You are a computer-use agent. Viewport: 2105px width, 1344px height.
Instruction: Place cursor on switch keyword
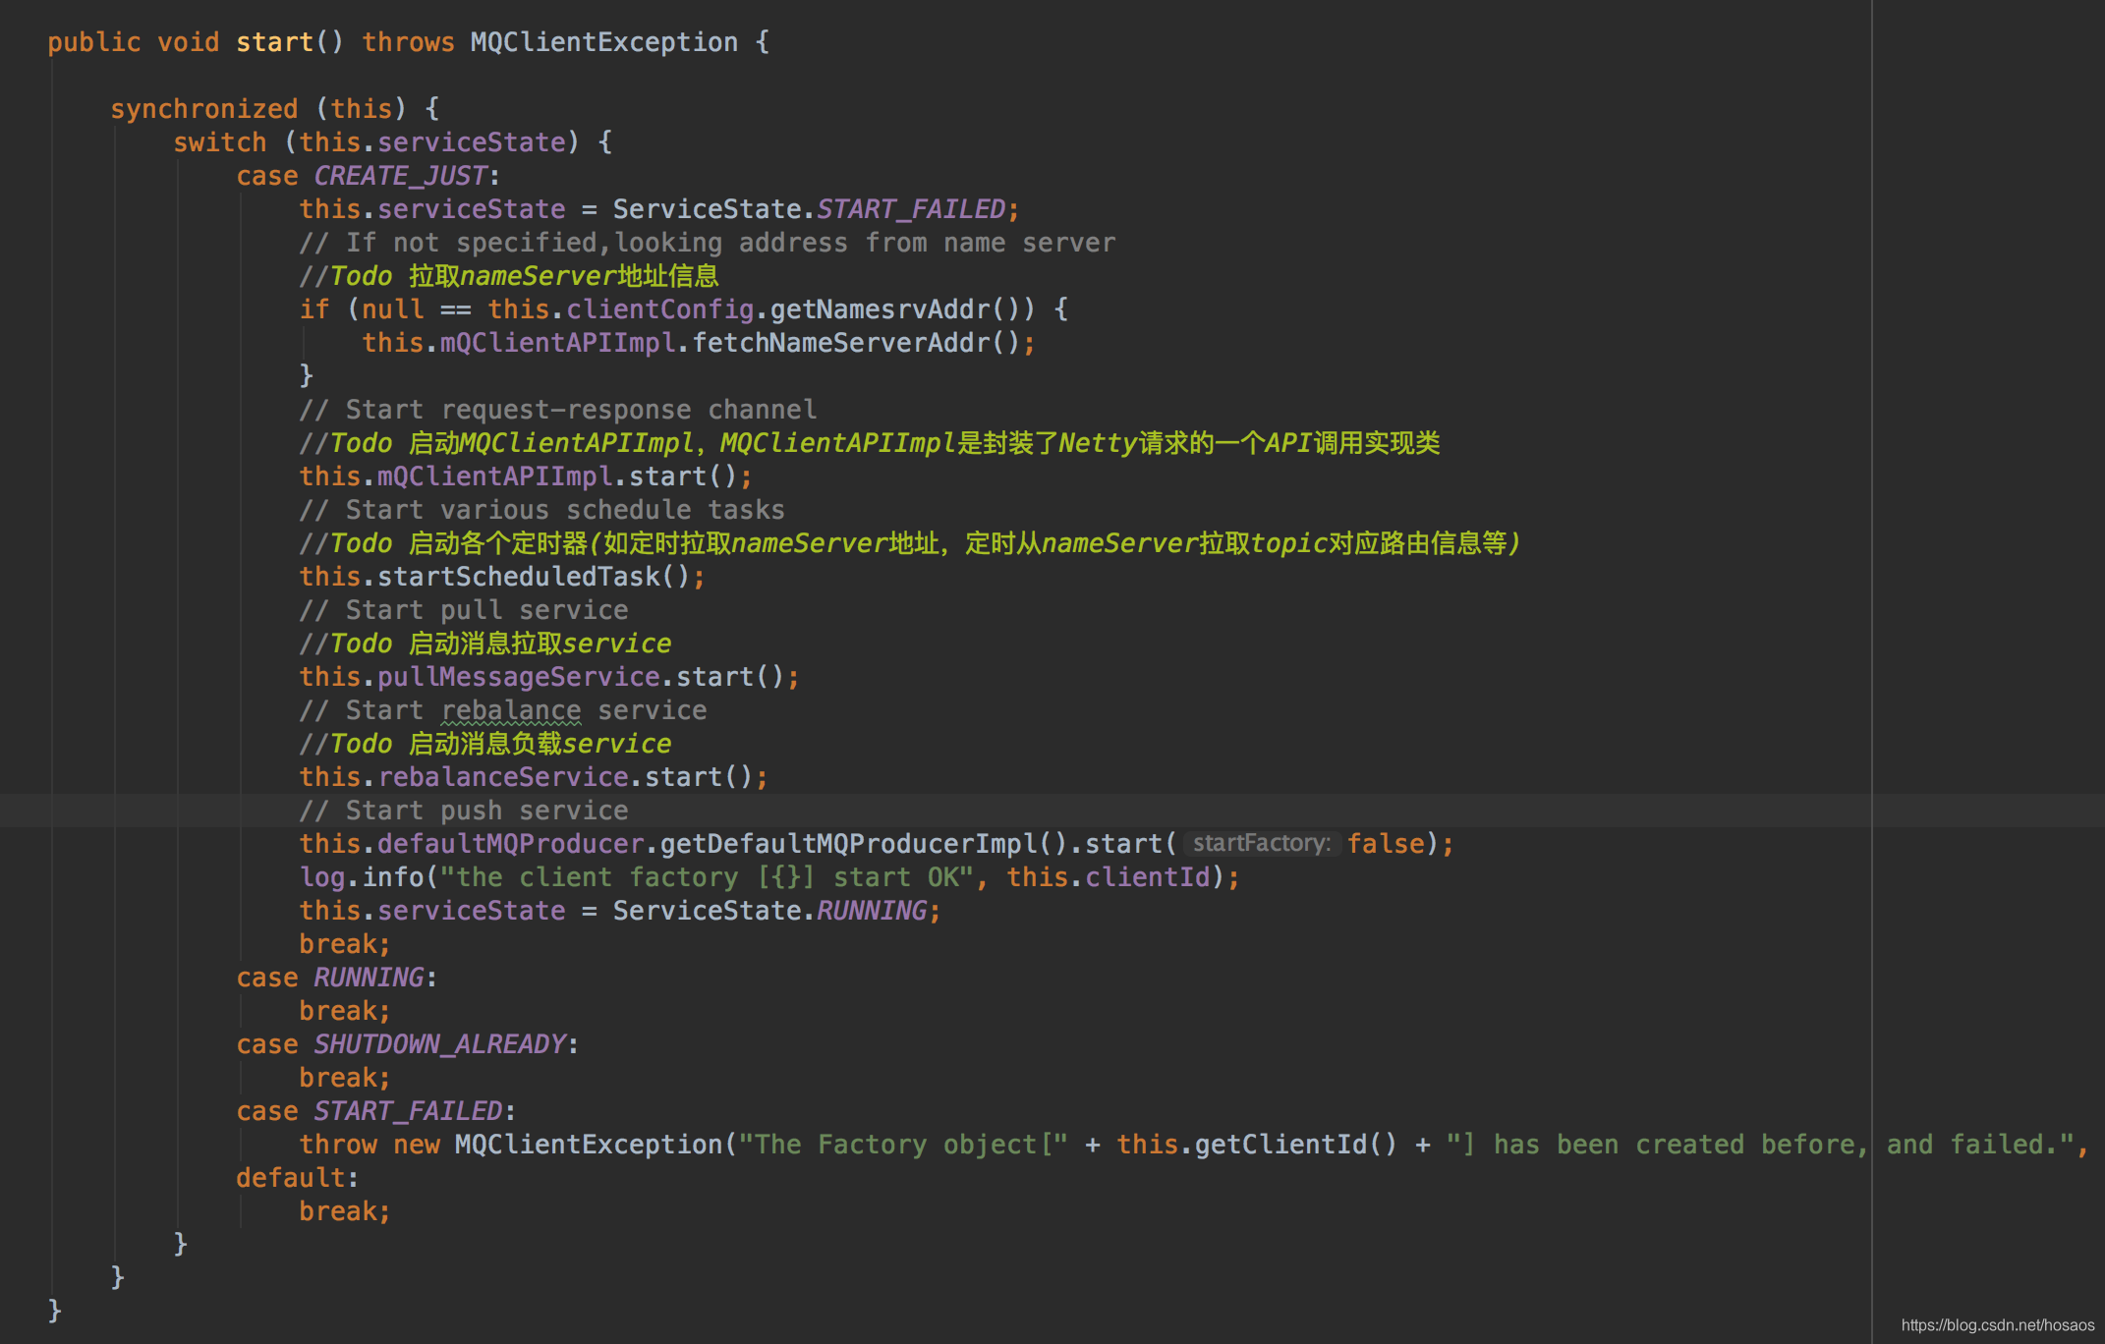[x=220, y=142]
